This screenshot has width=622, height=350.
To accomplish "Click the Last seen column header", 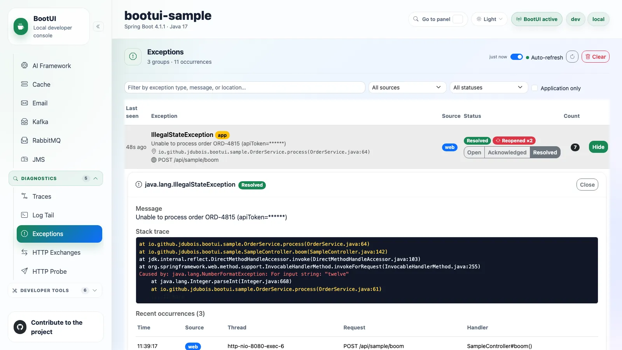I will [x=132, y=112].
